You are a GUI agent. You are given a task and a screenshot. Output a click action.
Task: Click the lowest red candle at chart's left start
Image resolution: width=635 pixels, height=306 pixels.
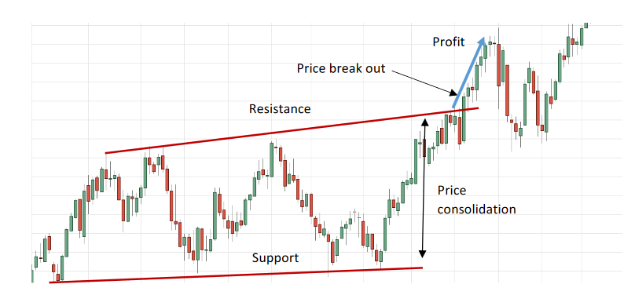(x=58, y=277)
